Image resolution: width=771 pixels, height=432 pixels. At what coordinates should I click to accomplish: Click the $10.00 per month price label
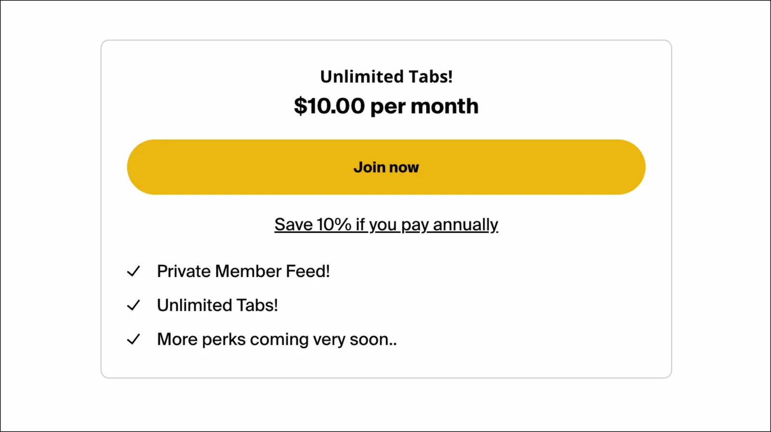(386, 106)
